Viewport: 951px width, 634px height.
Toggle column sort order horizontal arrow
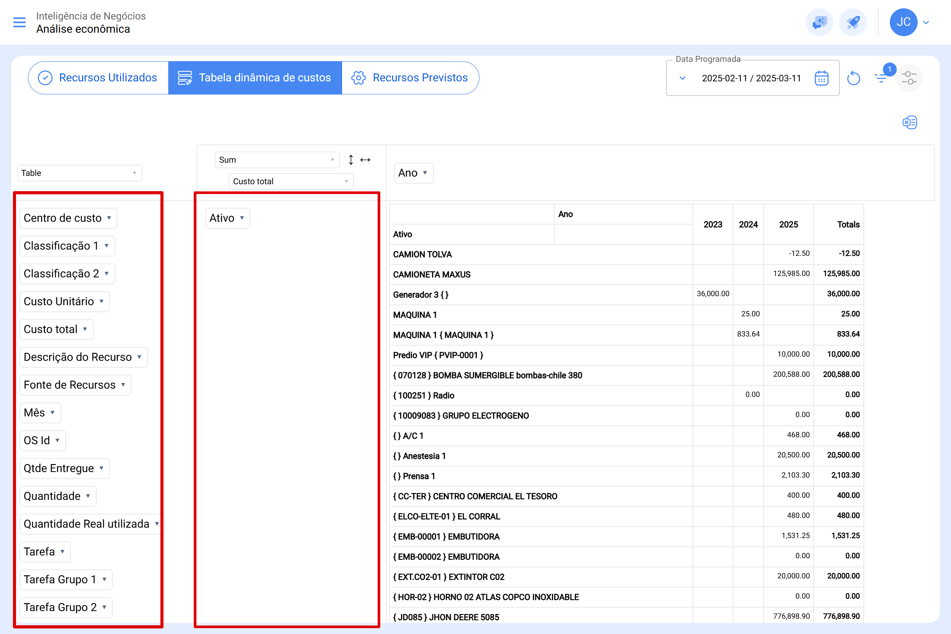[x=365, y=160]
